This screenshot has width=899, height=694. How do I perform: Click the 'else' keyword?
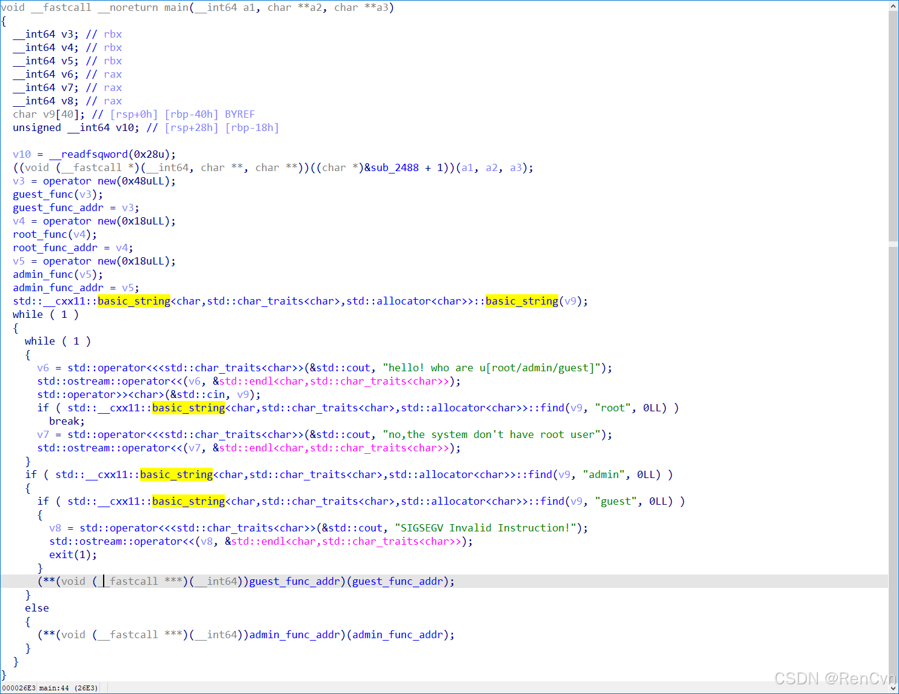(x=37, y=608)
